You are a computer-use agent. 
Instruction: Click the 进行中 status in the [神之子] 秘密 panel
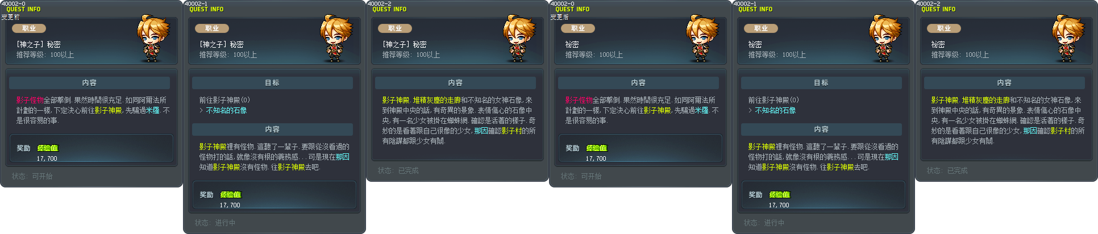225,223
